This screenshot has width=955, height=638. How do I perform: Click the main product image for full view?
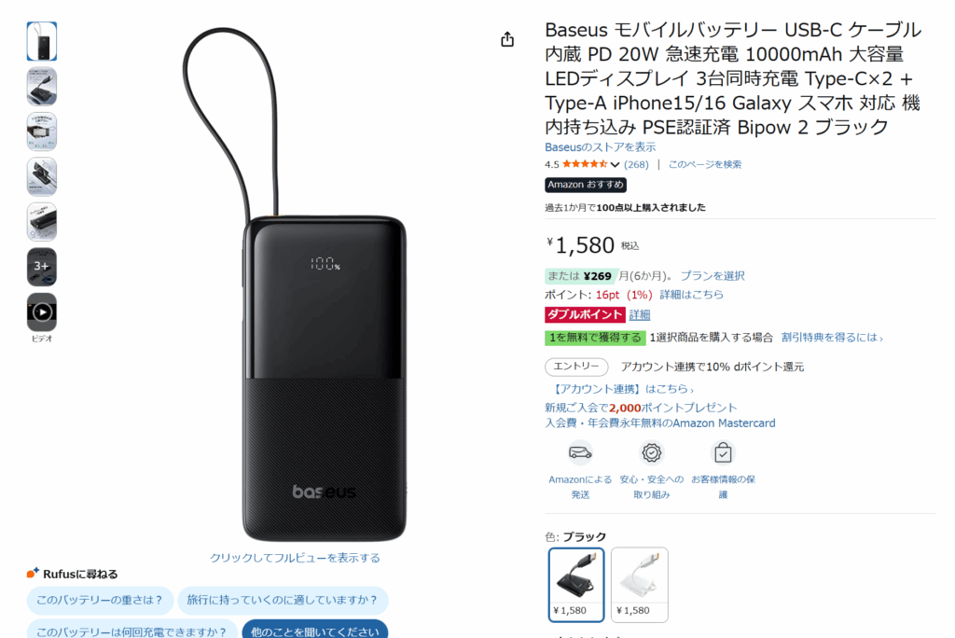coord(295,284)
